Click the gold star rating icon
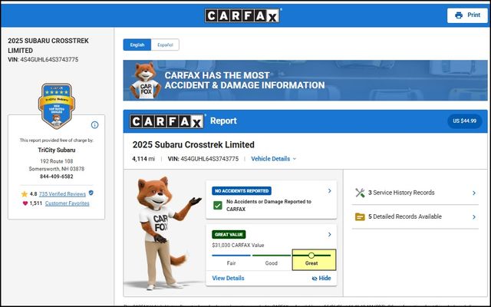Viewport: 491px width, 307px height. 25,194
